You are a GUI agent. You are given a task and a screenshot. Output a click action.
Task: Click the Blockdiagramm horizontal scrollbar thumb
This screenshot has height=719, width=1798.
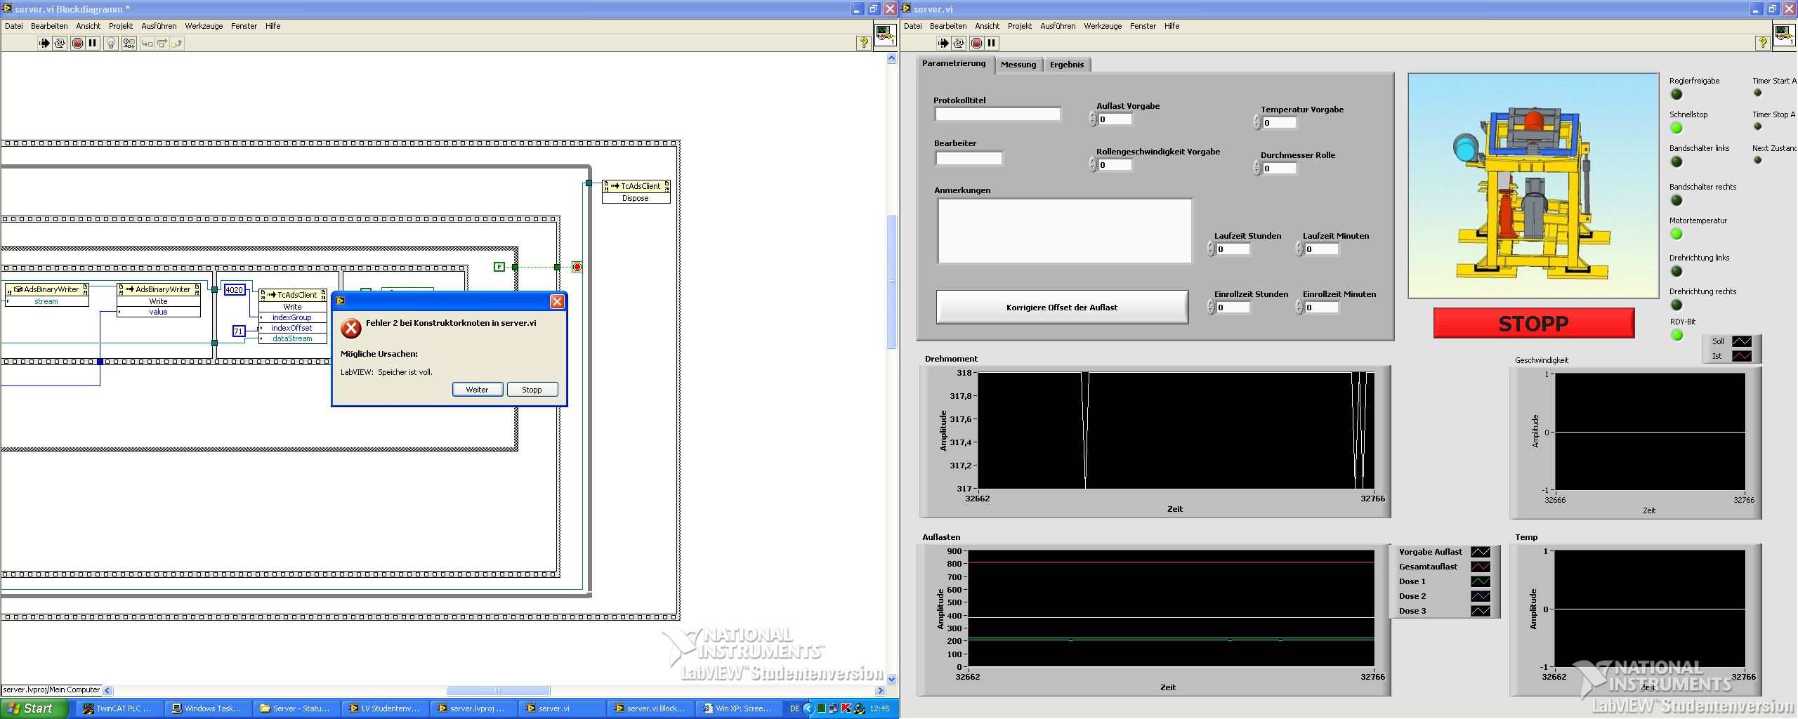[x=499, y=690]
